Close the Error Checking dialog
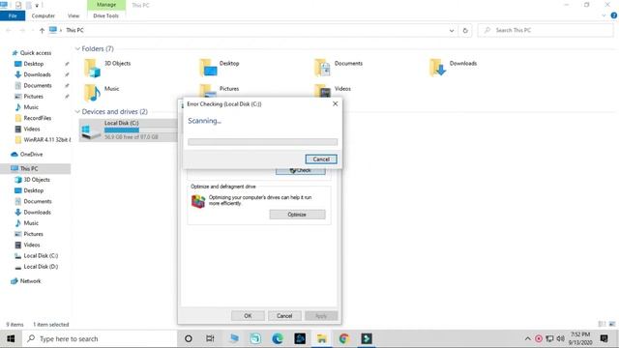619x348 pixels. pos(336,103)
